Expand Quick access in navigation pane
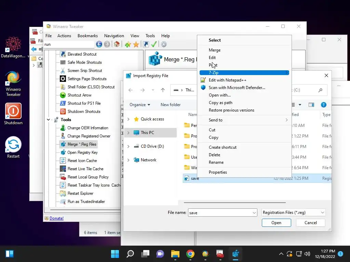Viewport: 350px width, 262px height. click(x=129, y=119)
